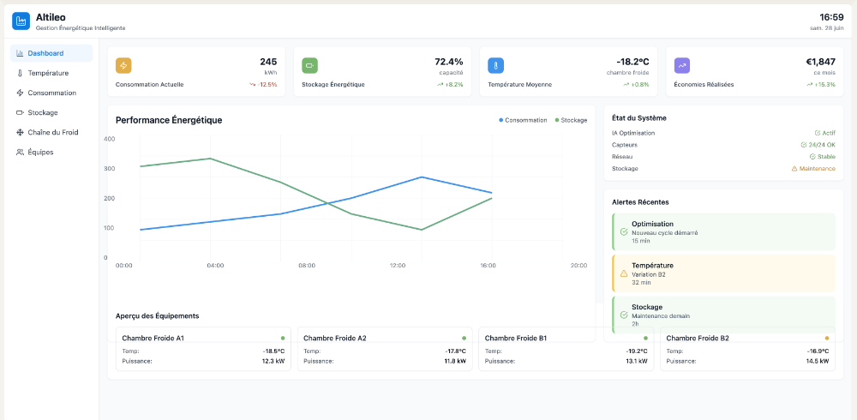
Task: Click the 16:59 clock display
Action: click(x=830, y=17)
